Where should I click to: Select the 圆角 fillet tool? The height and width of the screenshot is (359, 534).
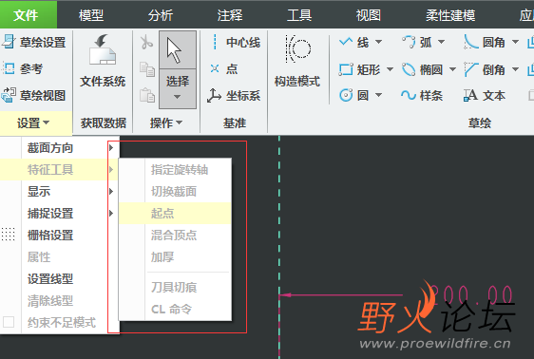(x=485, y=43)
